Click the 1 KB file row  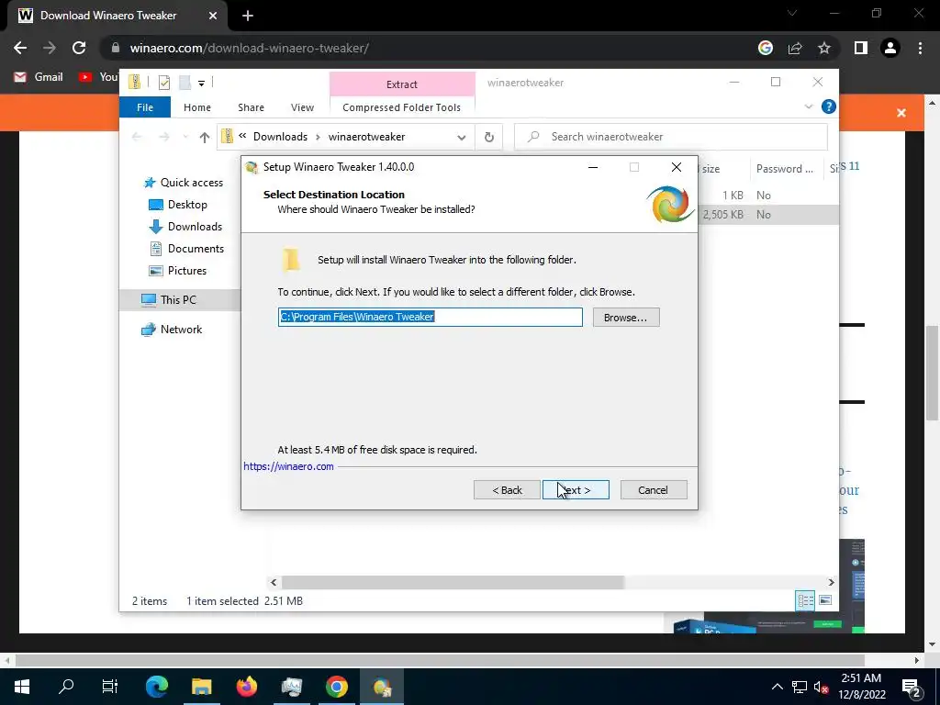tap(768, 196)
